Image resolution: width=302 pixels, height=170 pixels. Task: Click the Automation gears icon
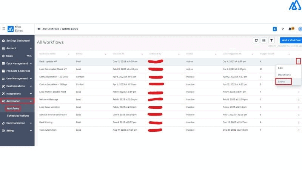[x=3, y=101]
